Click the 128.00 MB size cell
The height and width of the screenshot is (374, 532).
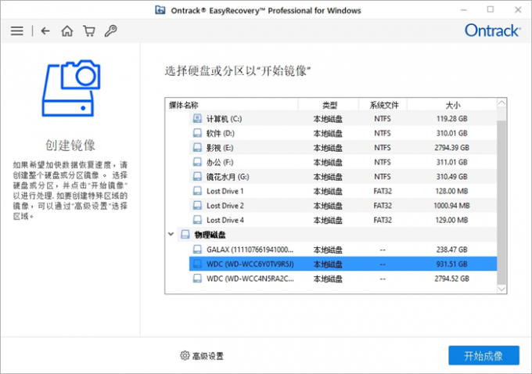(x=451, y=191)
